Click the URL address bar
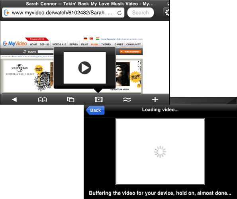This screenshot has width=237, height=199. (x=63, y=13)
